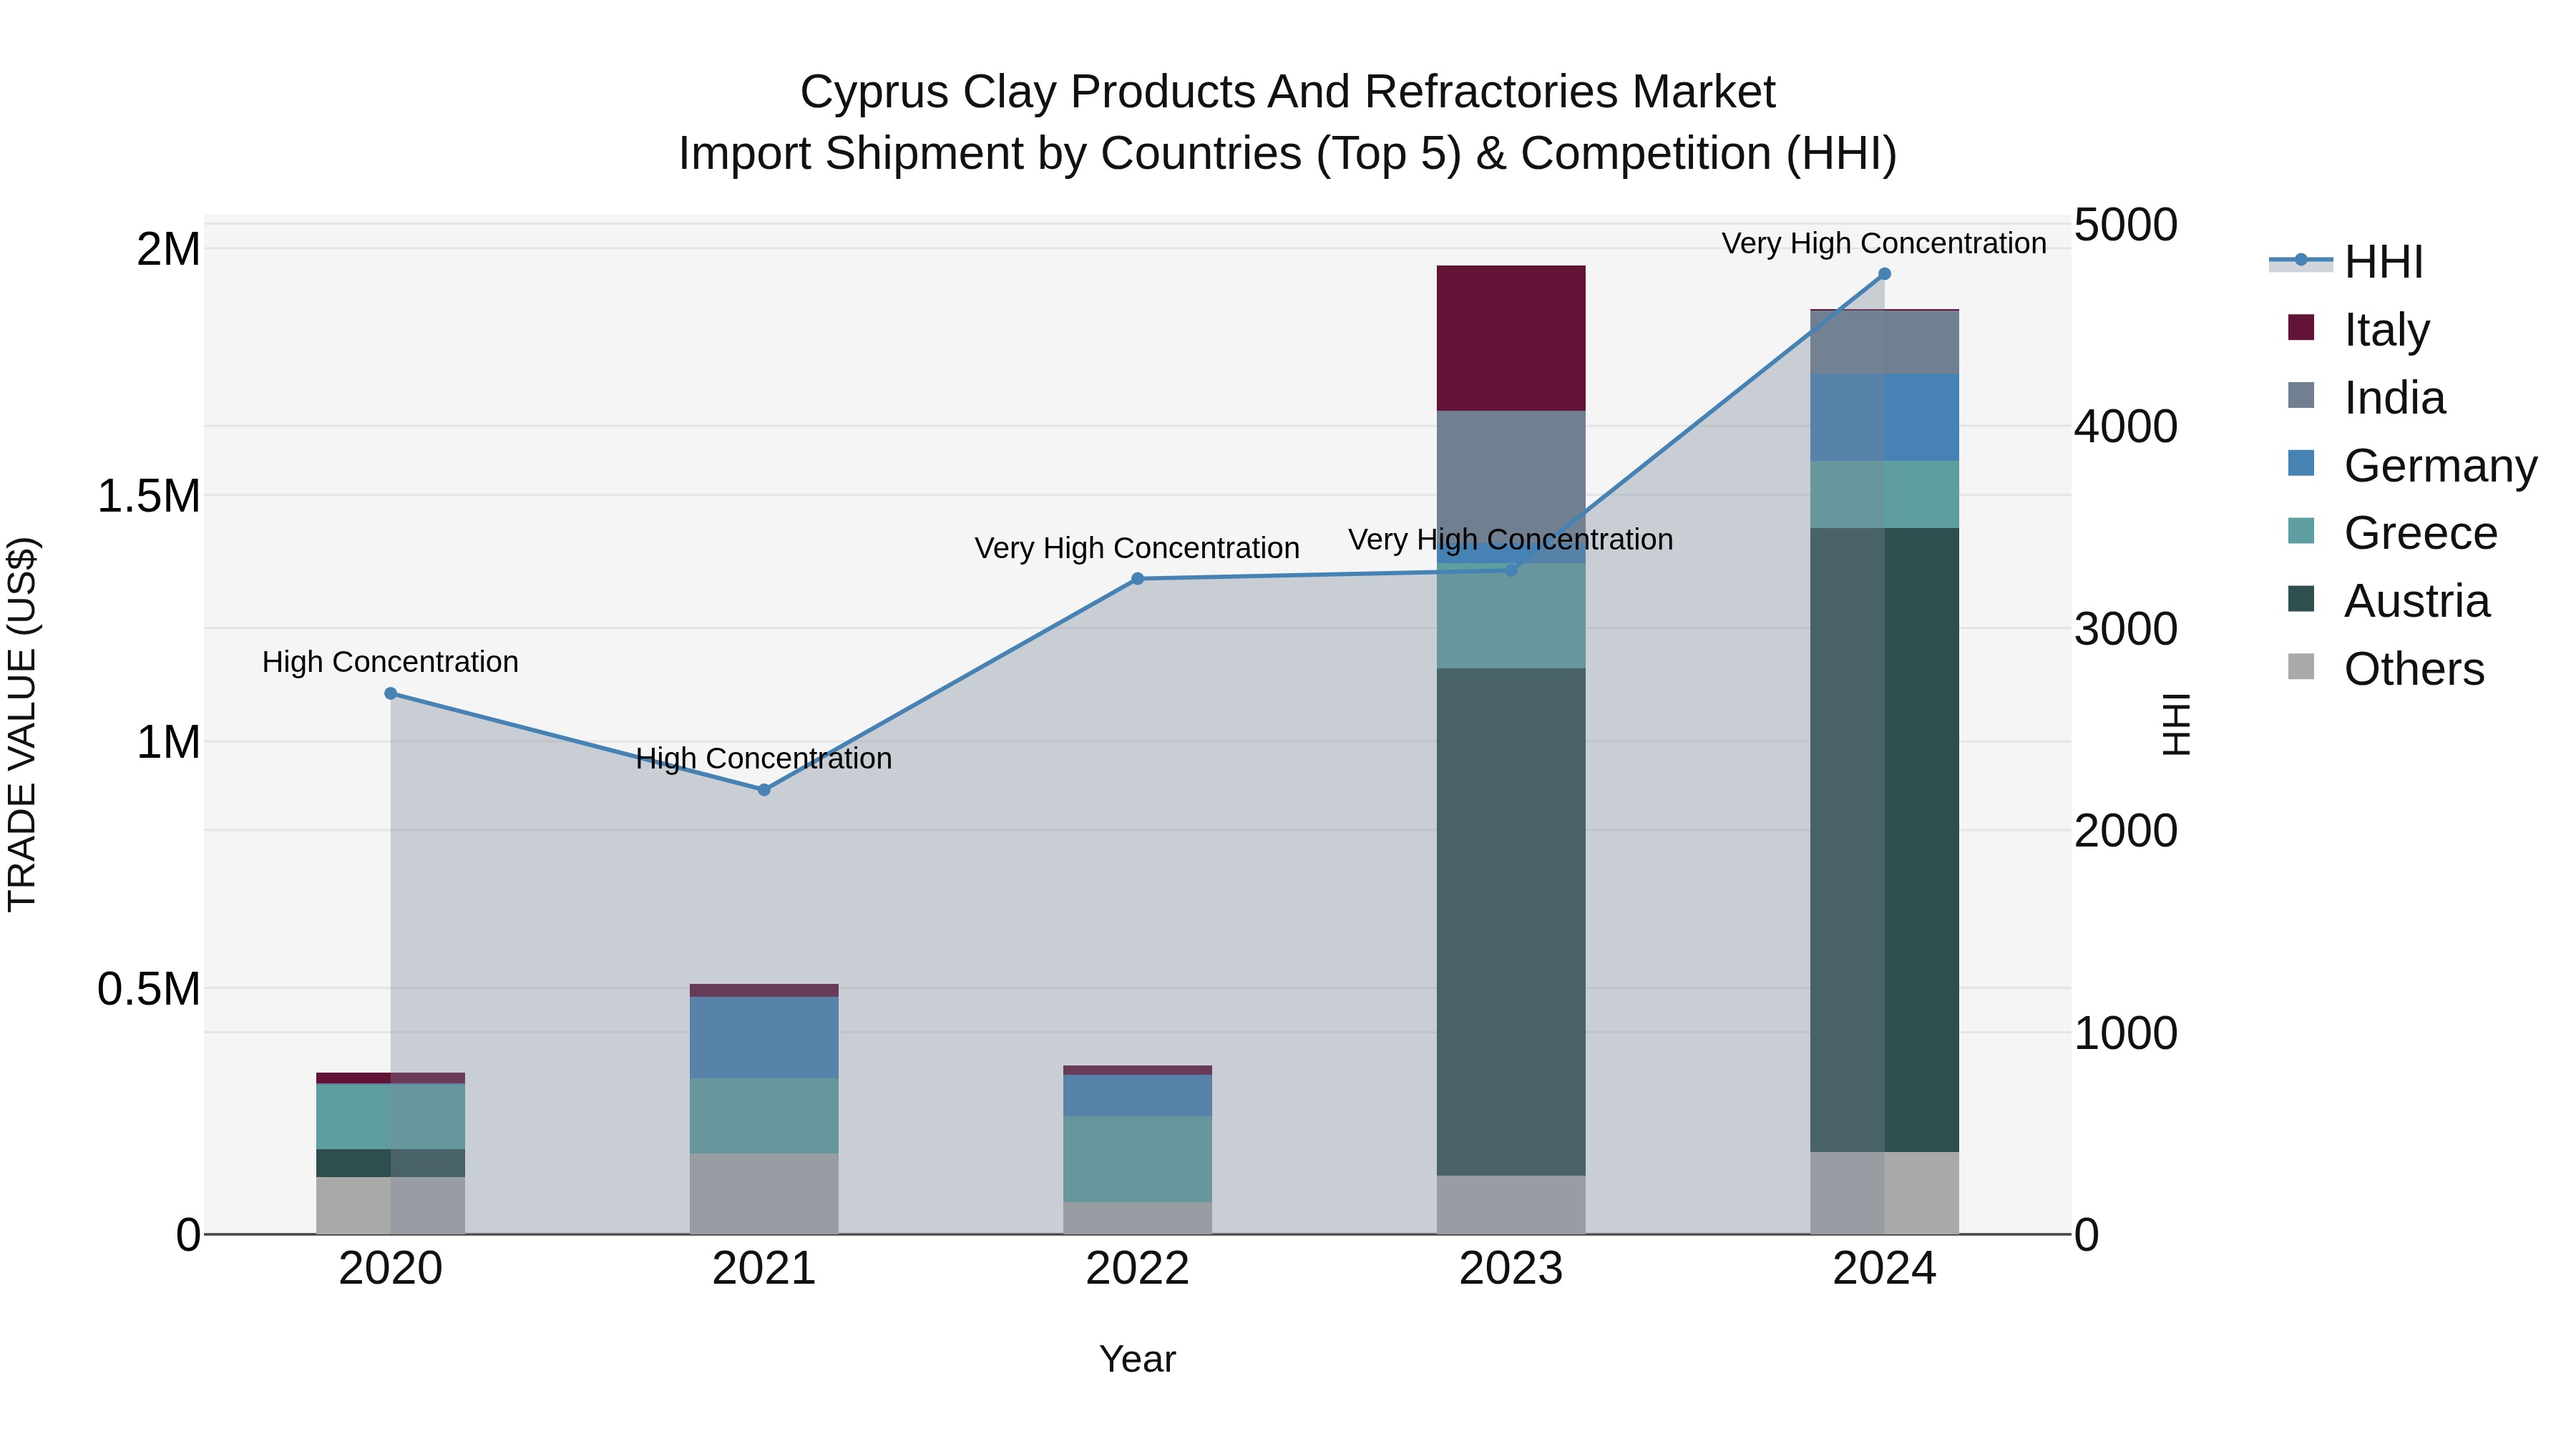This screenshot has width=2576, height=1449.
Task: Click the chart title text
Action: tap(1288, 123)
